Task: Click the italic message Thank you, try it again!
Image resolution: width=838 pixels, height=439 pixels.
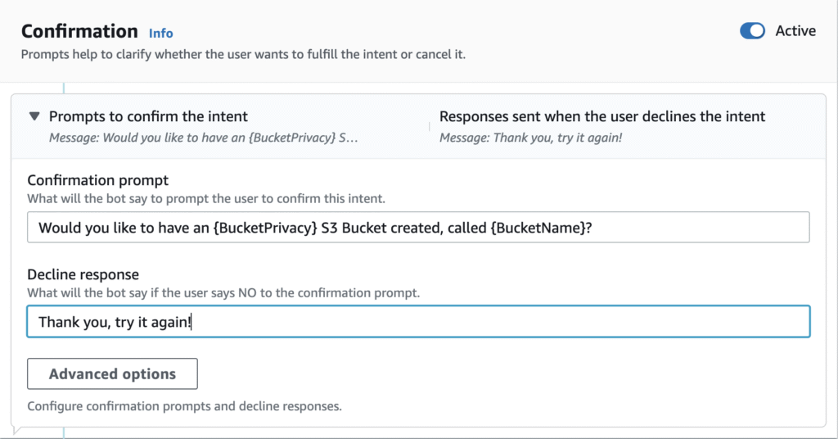Action: point(530,138)
